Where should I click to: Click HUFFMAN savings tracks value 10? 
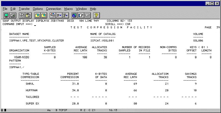click(195, 90)
